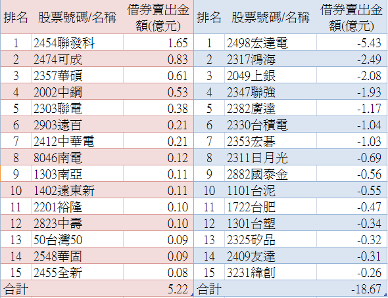388x298 pixels.
Task: Click cell 1402遠東新
Action: click(77, 190)
